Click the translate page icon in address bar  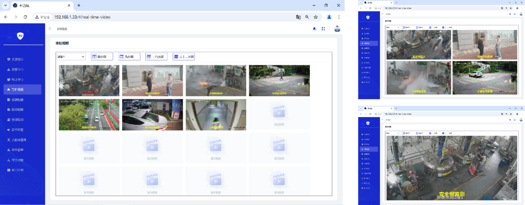tap(298, 17)
